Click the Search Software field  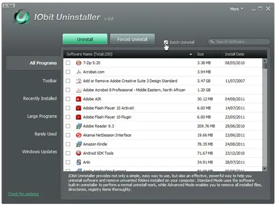pyautogui.click(x=239, y=42)
